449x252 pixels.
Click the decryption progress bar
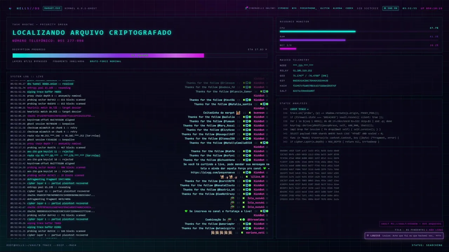(140, 55)
